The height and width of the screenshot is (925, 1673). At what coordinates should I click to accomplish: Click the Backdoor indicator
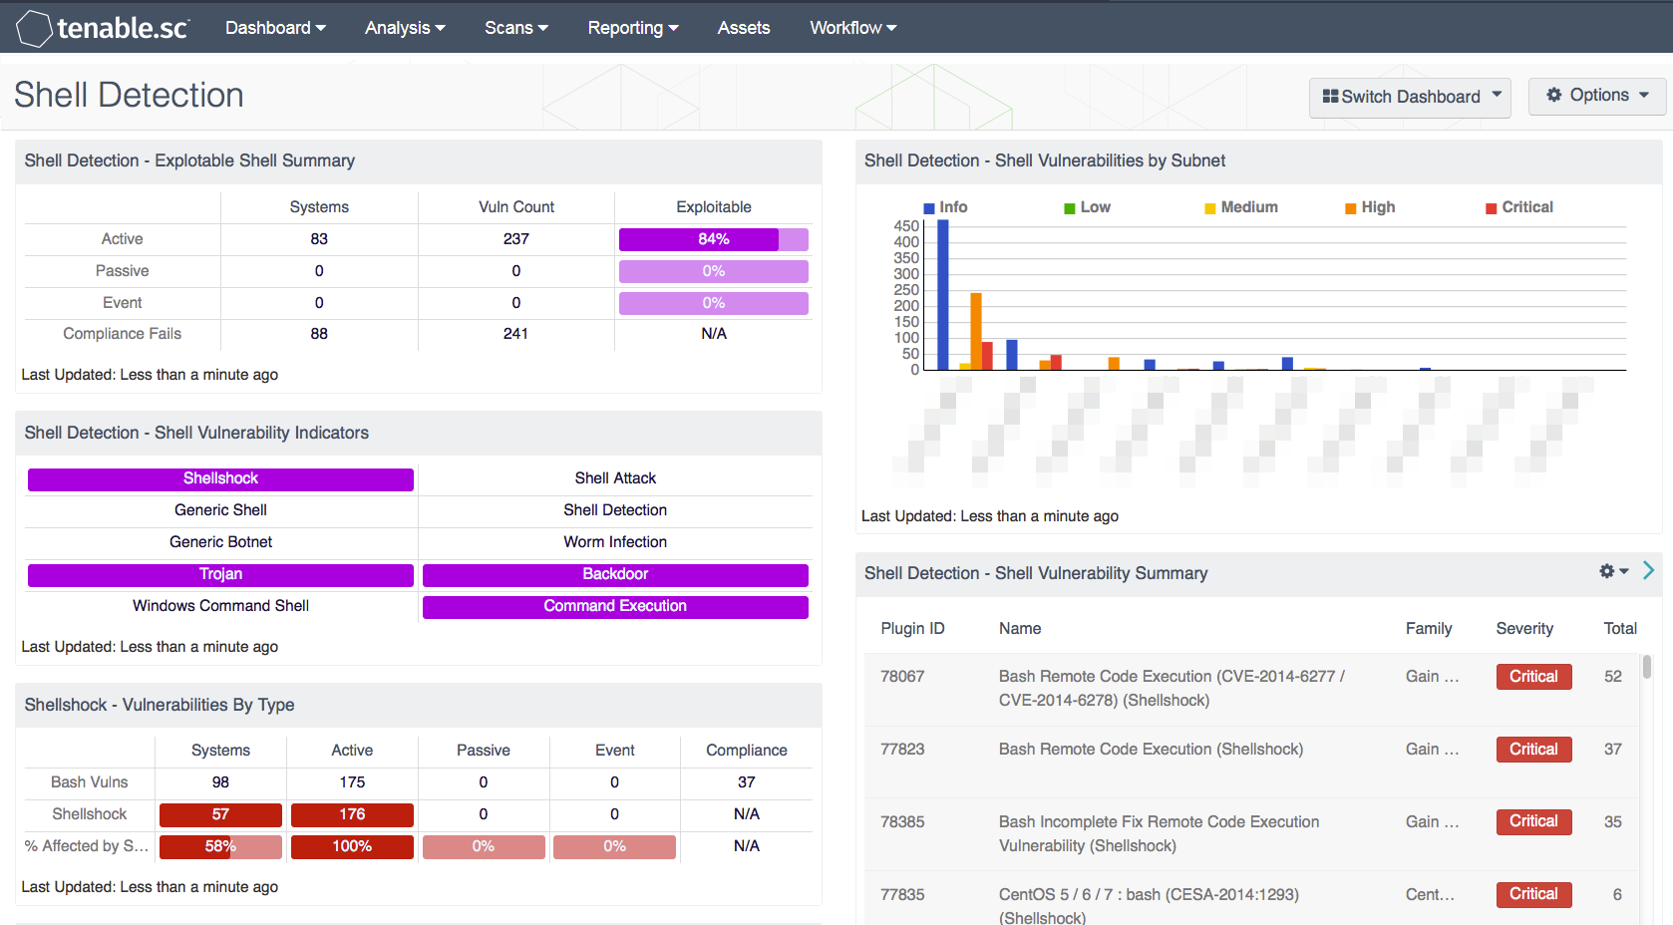point(615,575)
